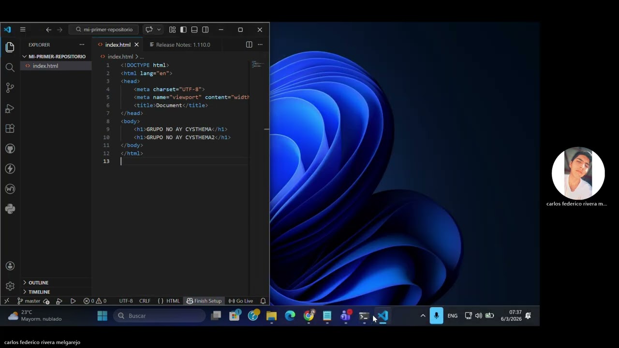Viewport: 619px width, 348px height.
Task: Open the Explorer view in activity bar
Action: 10,47
